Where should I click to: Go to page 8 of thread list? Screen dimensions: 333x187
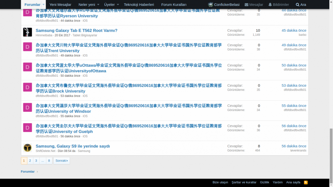pyautogui.click(x=49, y=160)
